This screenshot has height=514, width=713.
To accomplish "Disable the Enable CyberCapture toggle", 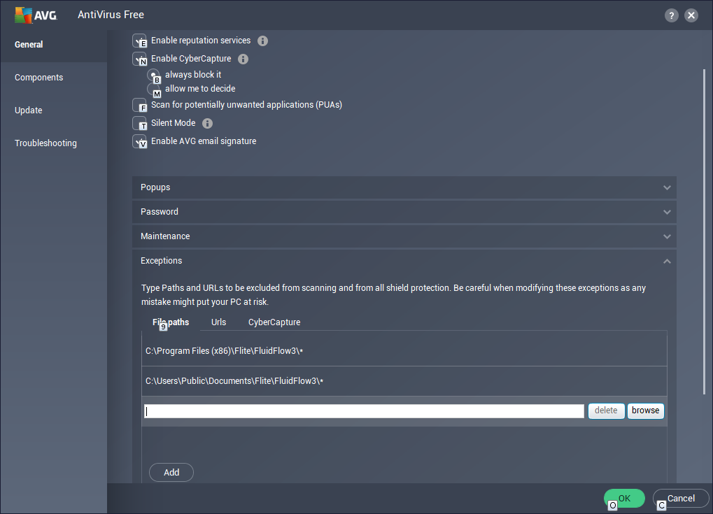I will click(x=139, y=59).
